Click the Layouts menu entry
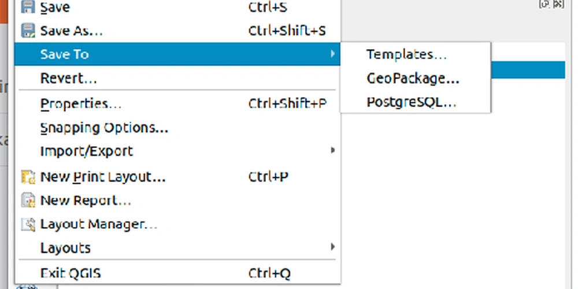 [x=65, y=248]
